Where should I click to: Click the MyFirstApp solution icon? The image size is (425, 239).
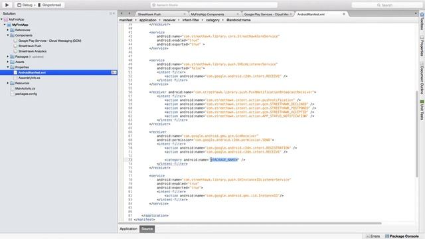(x=6, y=19)
